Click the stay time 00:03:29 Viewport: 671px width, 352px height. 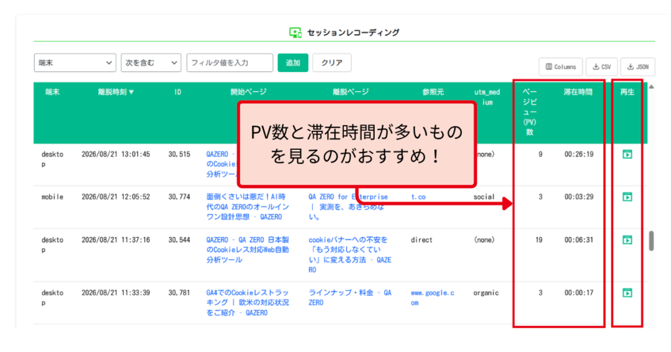(x=579, y=197)
